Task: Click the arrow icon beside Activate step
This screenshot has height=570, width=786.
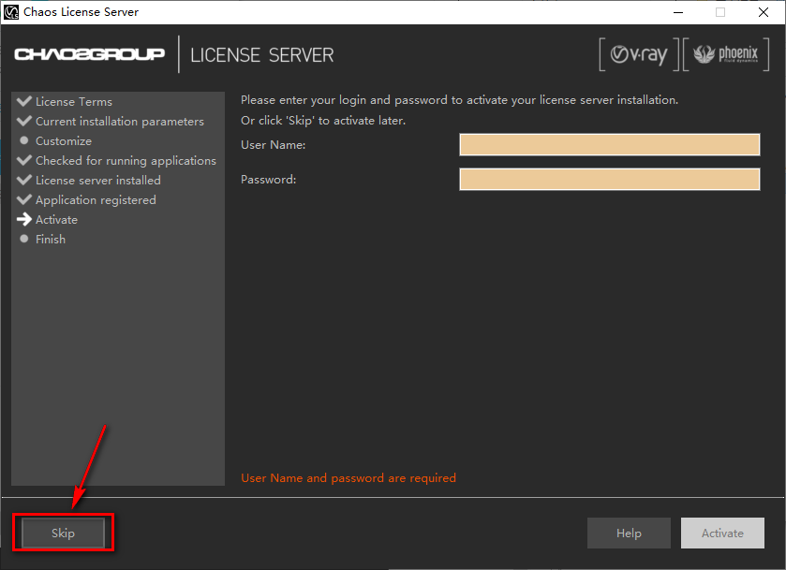Action: 22,219
